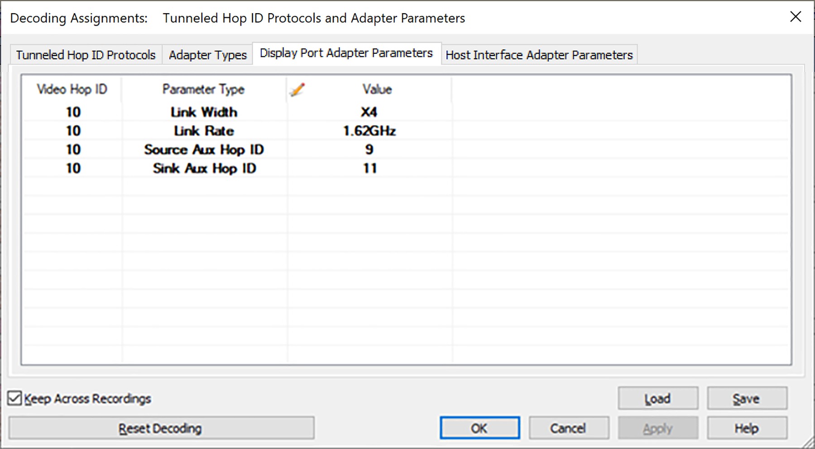Open Host Interface Adapter Parameters tab
The image size is (815, 449).
[x=539, y=55]
